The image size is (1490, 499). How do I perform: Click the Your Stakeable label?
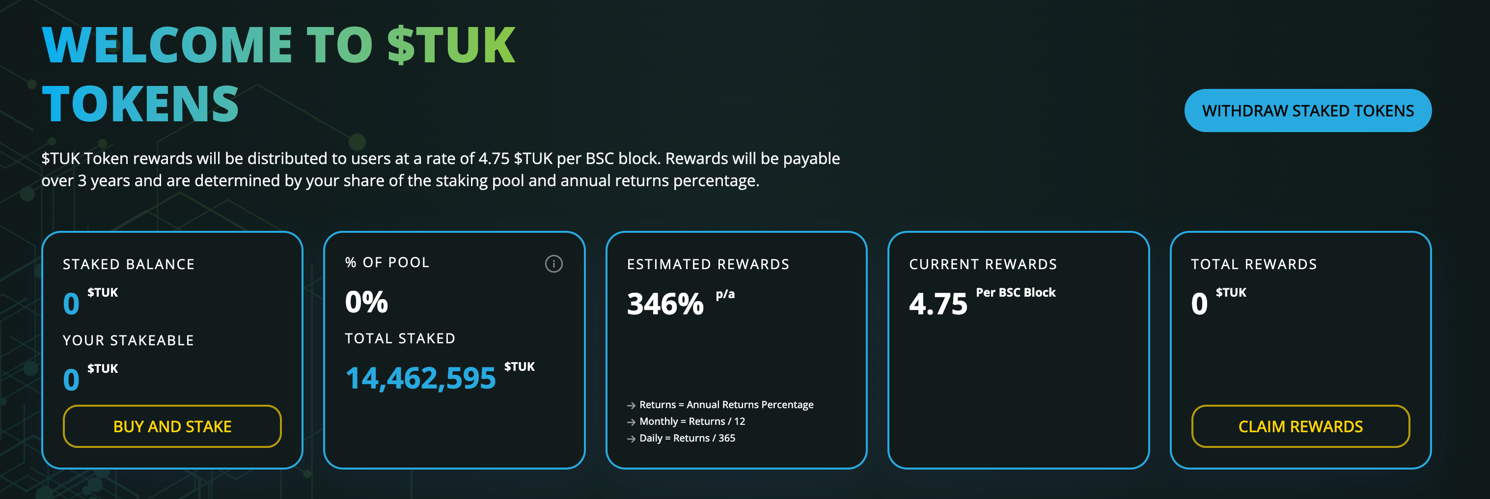point(128,340)
